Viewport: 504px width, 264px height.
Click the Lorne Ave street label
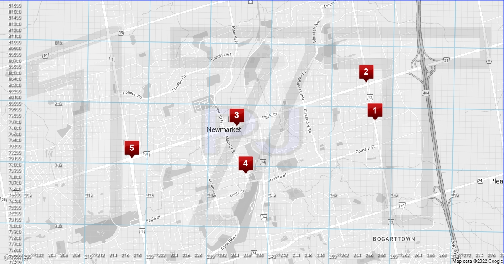212,188
